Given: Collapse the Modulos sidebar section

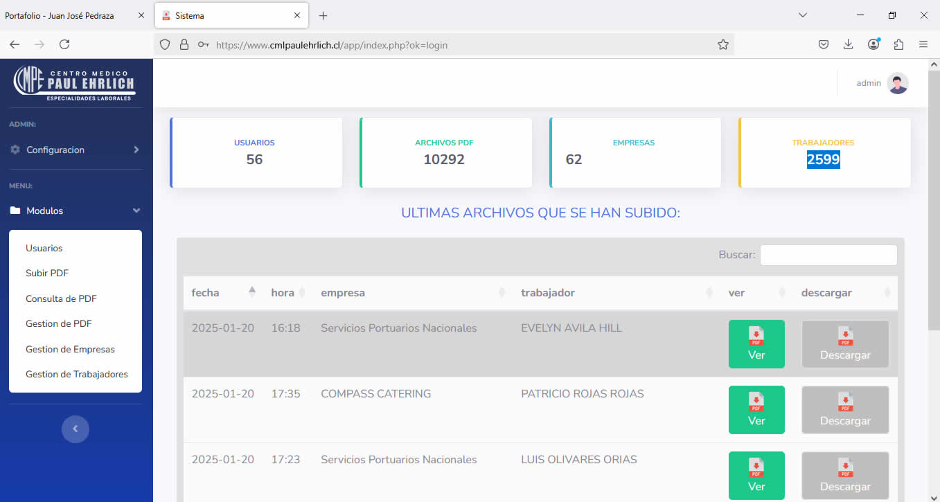Looking at the screenshot, I should 75,210.
